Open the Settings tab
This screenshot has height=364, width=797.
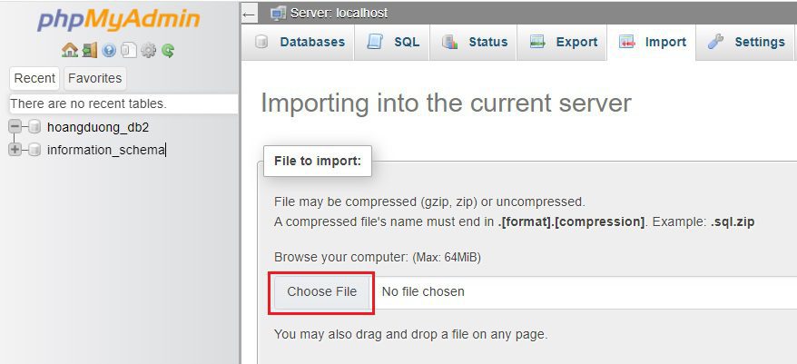(747, 42)
